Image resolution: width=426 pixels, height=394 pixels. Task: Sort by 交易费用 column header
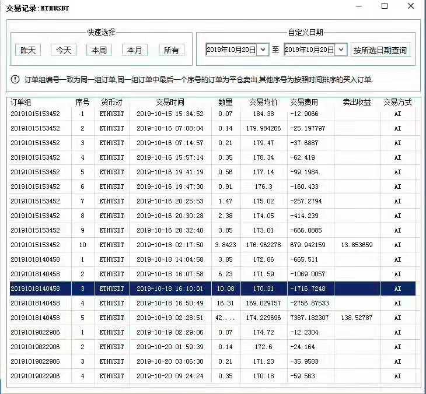pos(304,103)
